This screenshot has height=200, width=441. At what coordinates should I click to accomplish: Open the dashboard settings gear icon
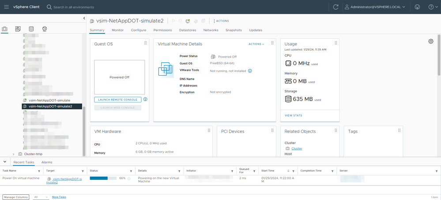coord(431,41)
